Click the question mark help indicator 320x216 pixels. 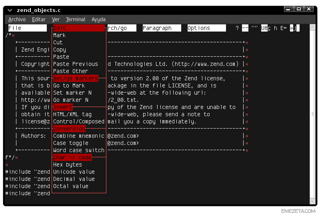[x=237, y=28]
